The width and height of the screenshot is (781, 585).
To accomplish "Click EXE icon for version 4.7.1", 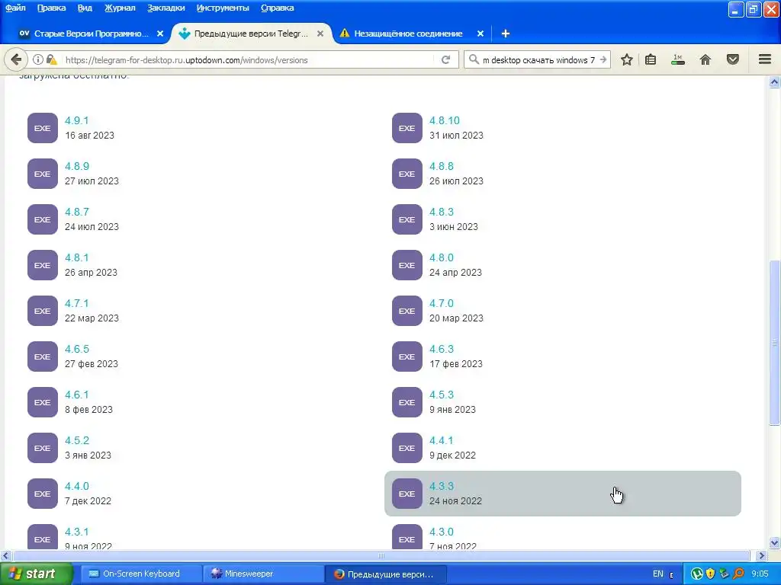I will coord(43,311).
